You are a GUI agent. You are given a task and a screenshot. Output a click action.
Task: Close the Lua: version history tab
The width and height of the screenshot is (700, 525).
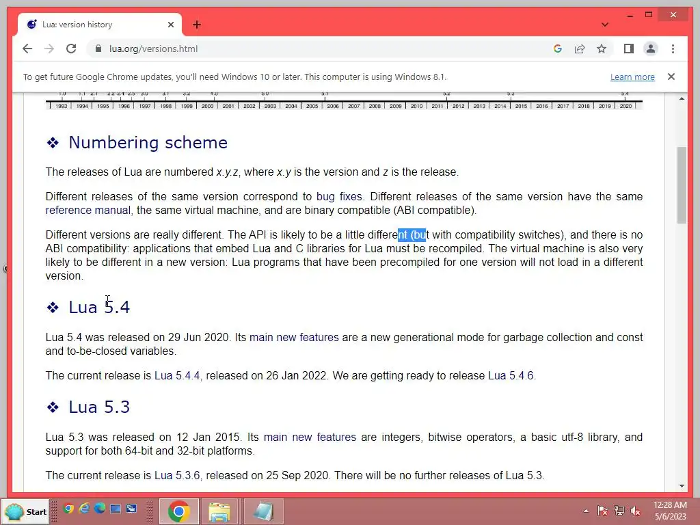[x=170, y=25]
